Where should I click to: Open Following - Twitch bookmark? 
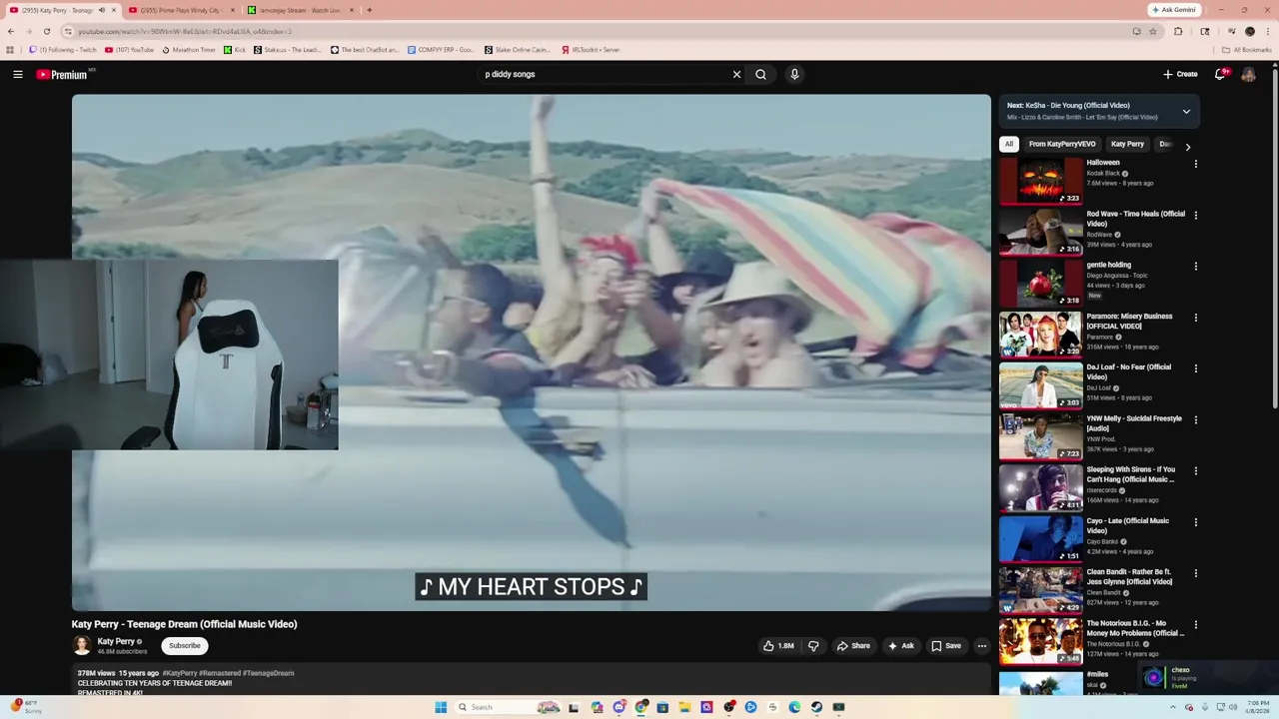63,49
